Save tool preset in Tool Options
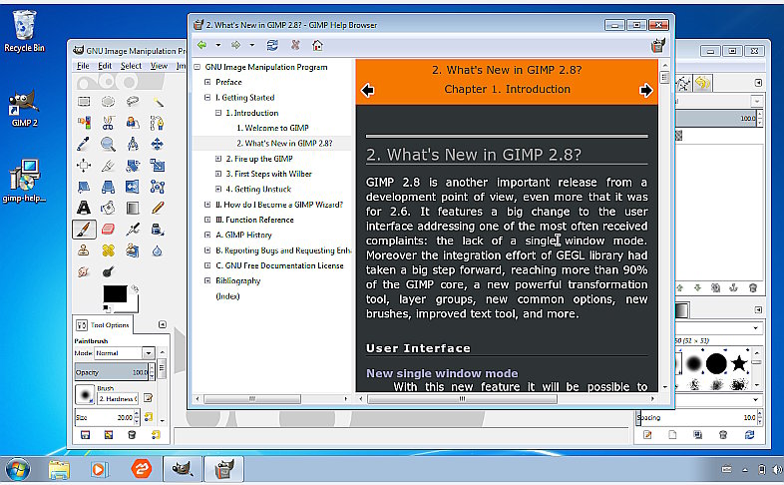784x485 pixels. pyautogui.click(x=86, y=434)
